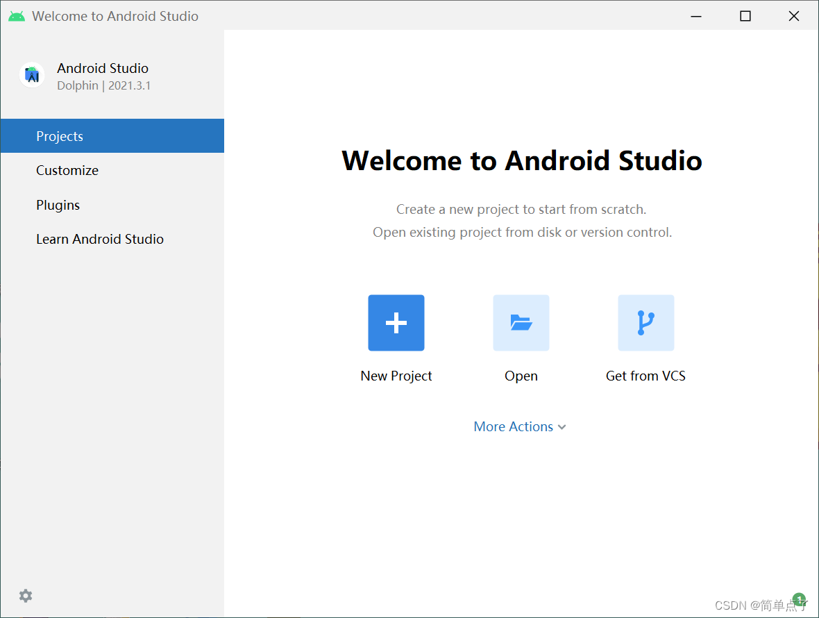Click the Get from VCS label

tap(645, 376)
